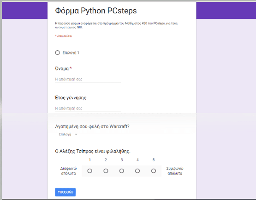
Task: Choose rating 2 on the Τσίπρας scale
Action: pyautogui.click(x=106, y=171)
